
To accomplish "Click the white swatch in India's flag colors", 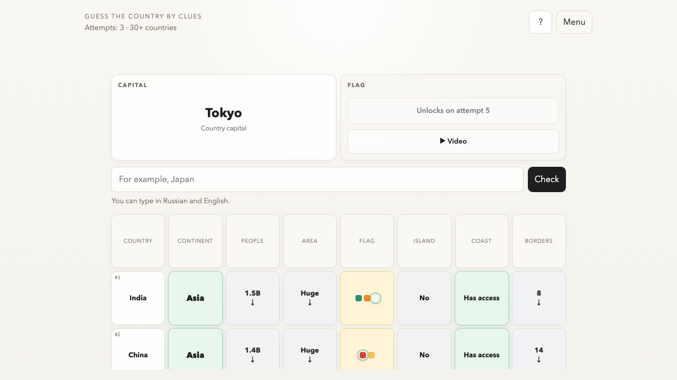I will (376, 298).
